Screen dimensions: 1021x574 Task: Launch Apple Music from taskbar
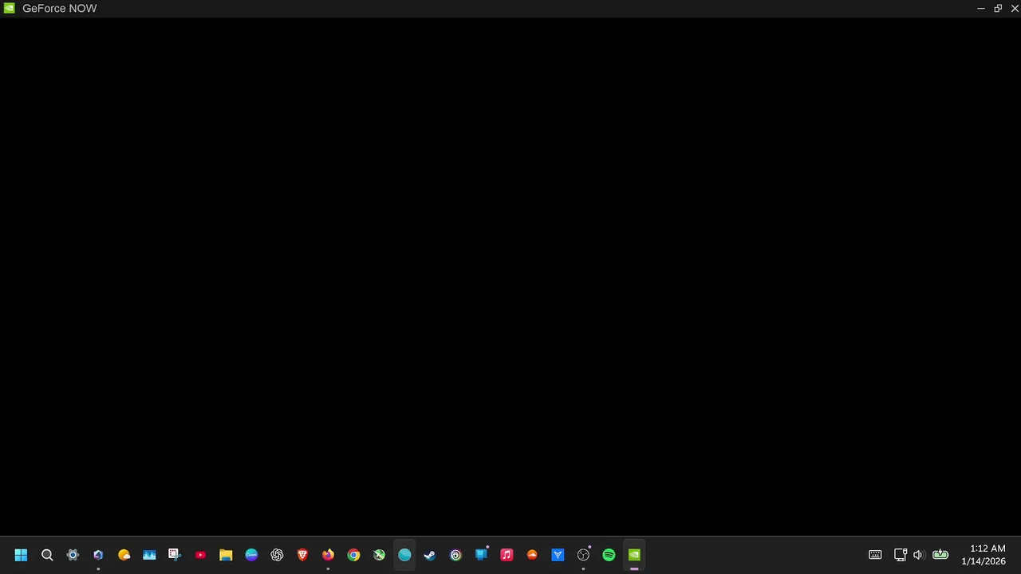tap(507, 555)
